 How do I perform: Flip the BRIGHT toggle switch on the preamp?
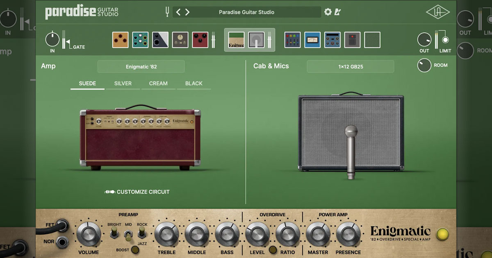click(114, 233)
